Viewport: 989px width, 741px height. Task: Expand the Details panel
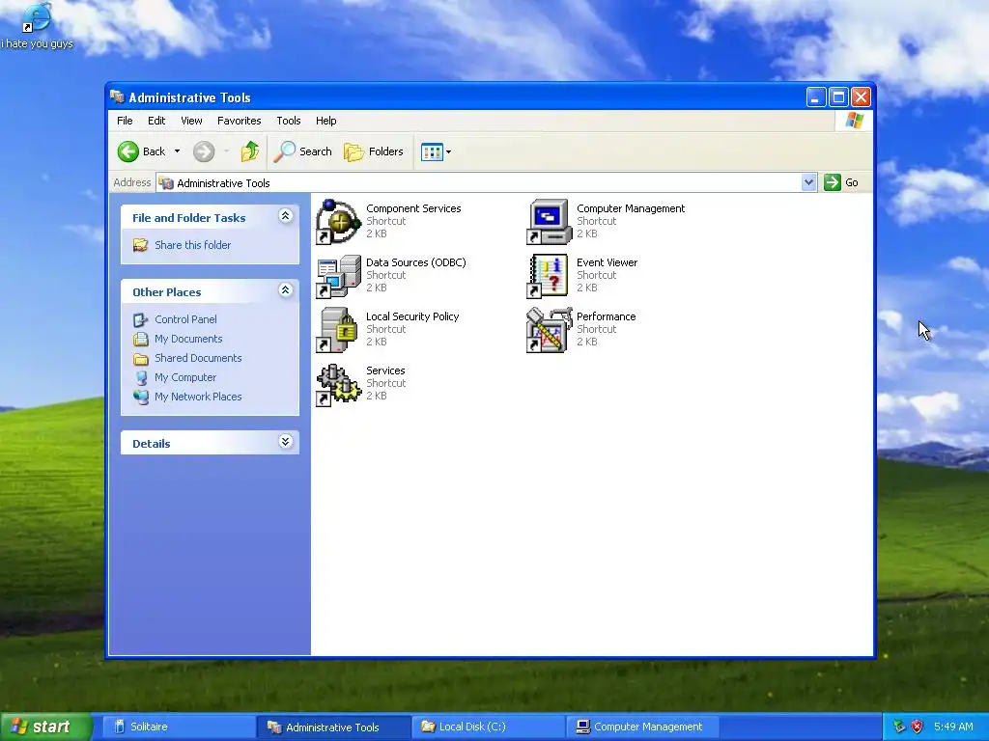click(285, 442)
